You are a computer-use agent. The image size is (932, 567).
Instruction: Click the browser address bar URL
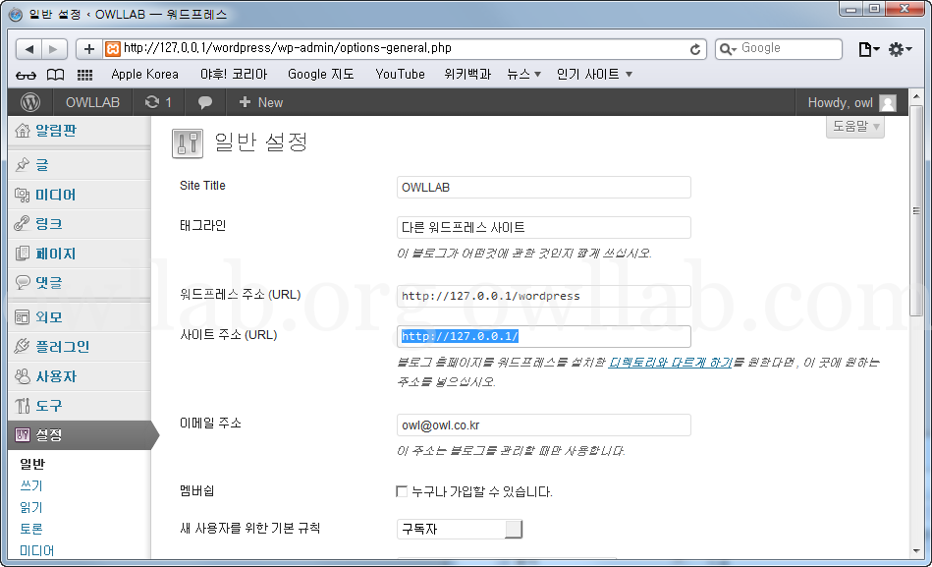[405, 49]
